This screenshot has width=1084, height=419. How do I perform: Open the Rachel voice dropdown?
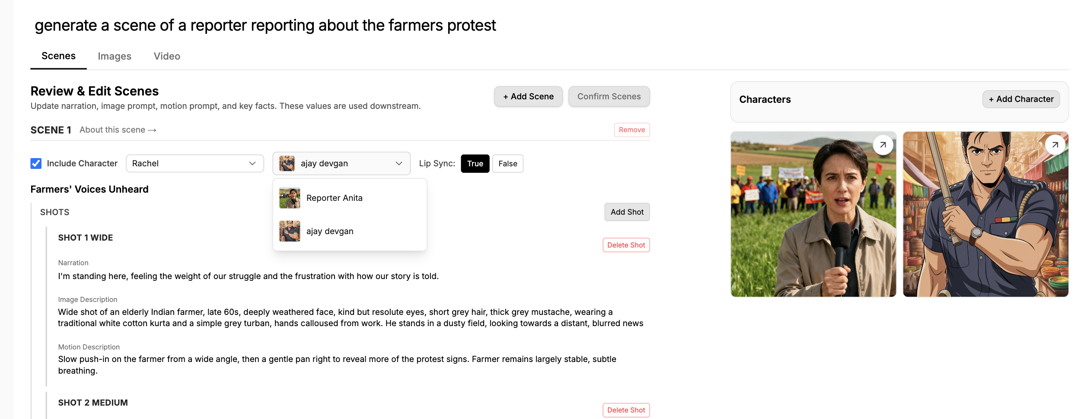tap(194, 164)
